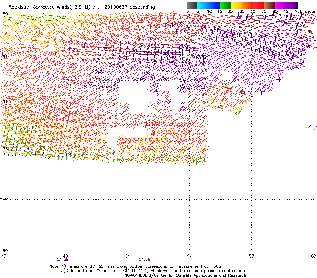This screenshot has width=317, height=278.
Task: Click the '15' label under the color scale
Action: click(220, 12)
